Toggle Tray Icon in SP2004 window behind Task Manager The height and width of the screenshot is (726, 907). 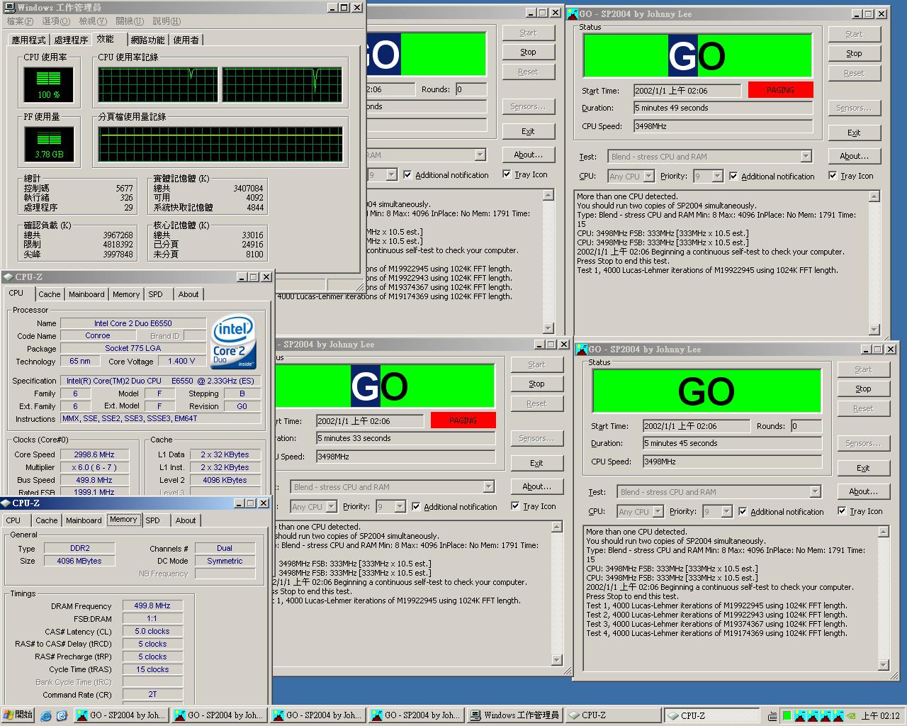507,174
